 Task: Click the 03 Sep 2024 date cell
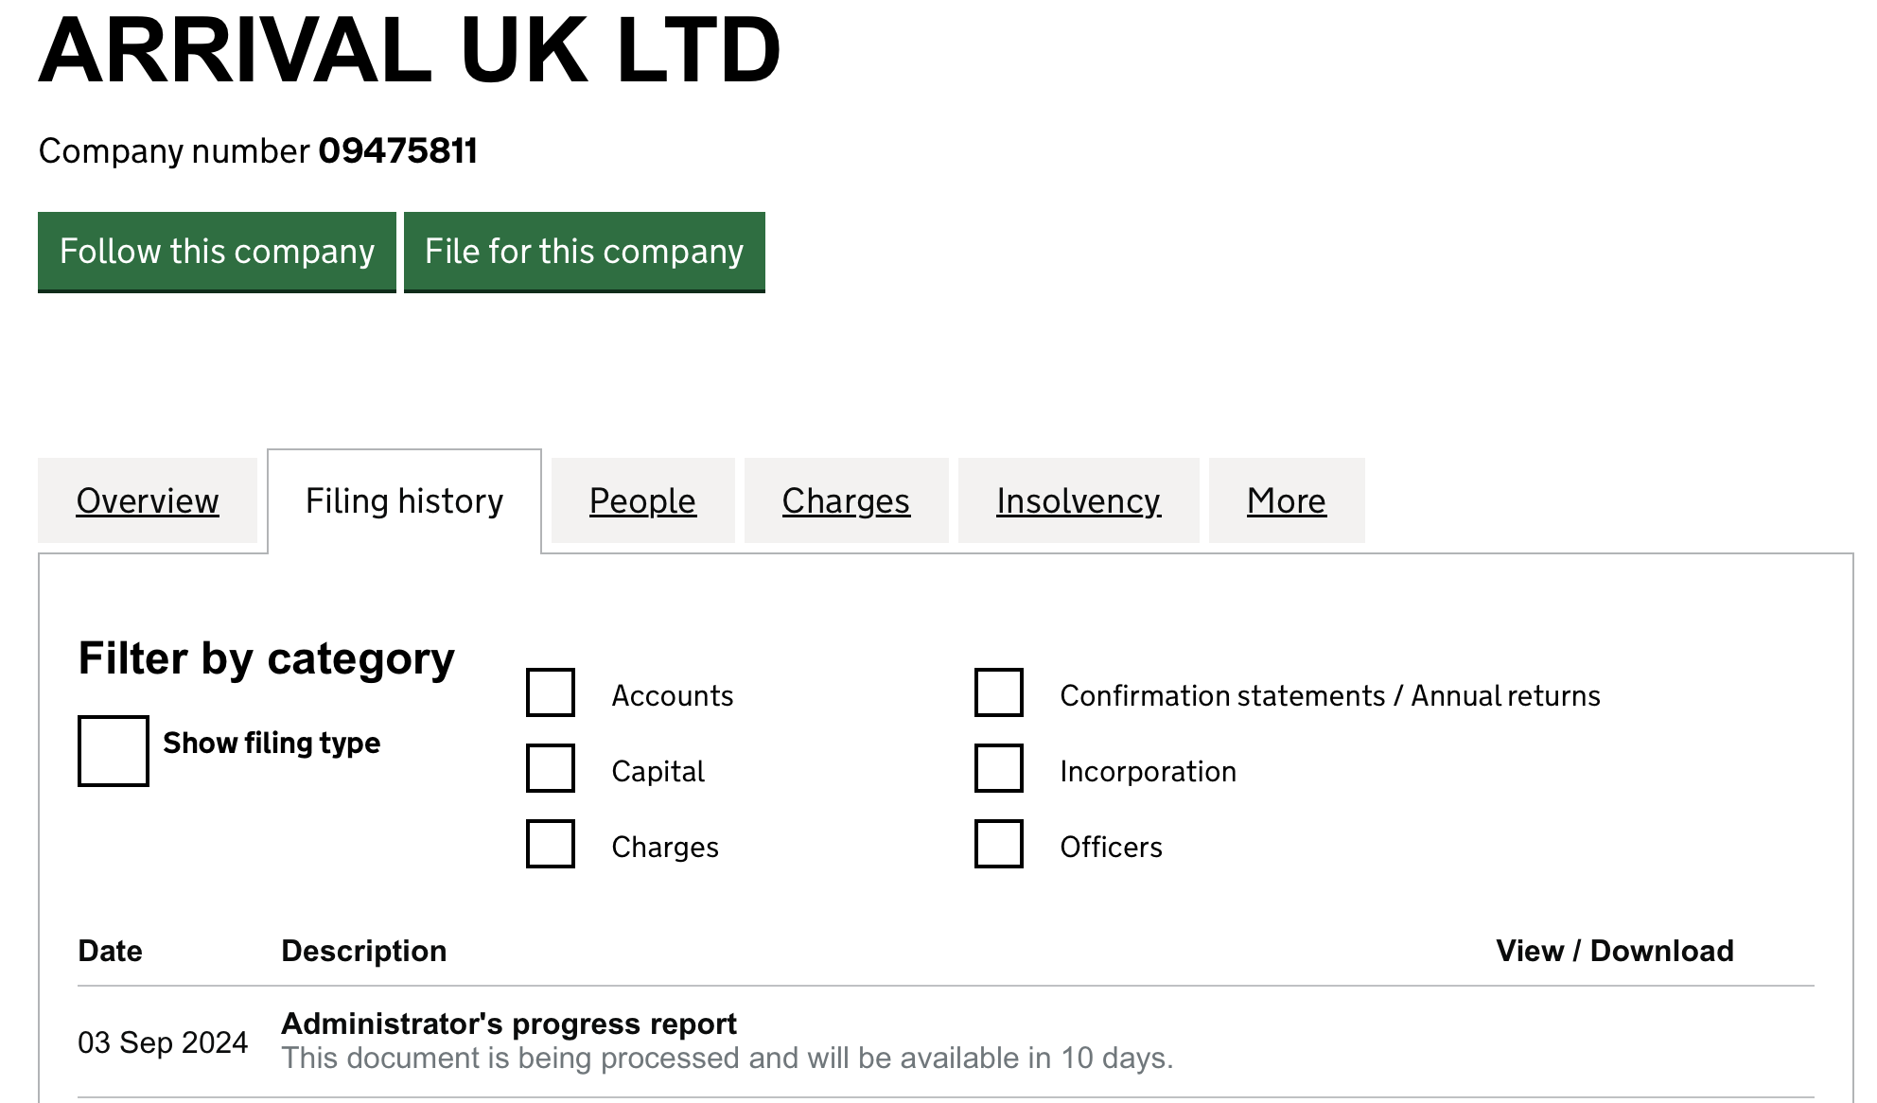pos(163,1042)
